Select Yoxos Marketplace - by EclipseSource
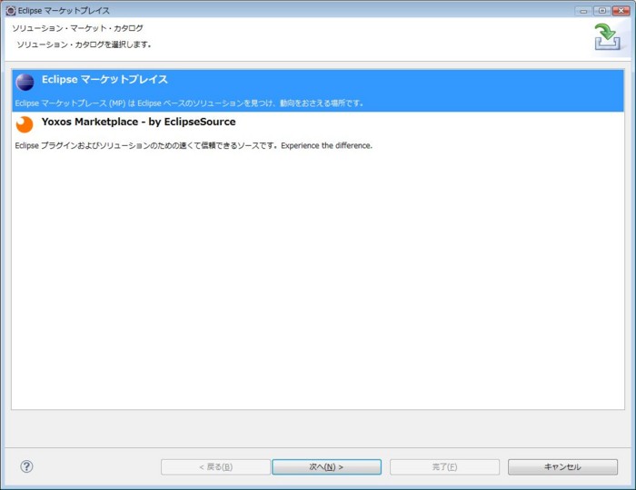The image size is (636, 490). [318, 132]
